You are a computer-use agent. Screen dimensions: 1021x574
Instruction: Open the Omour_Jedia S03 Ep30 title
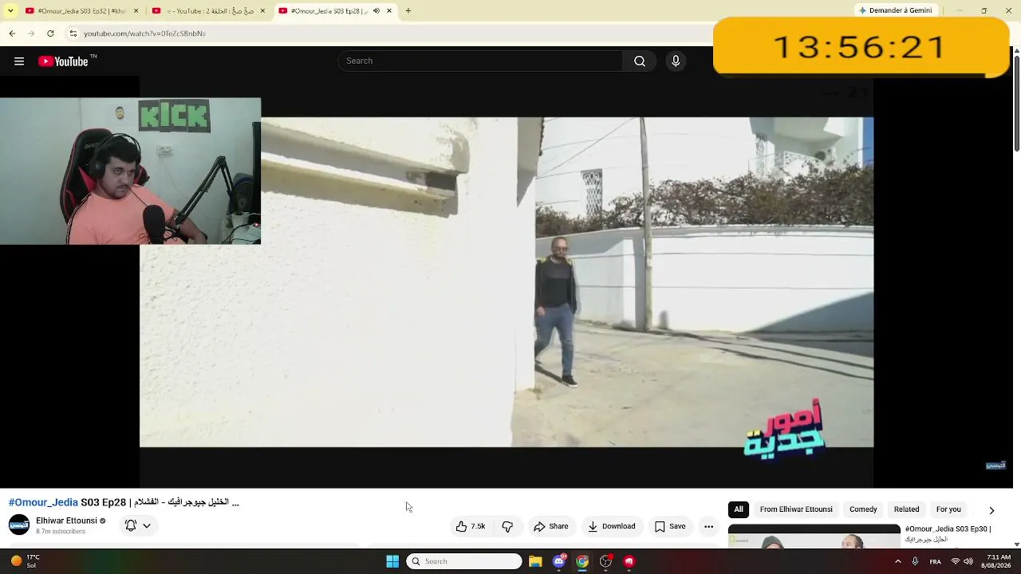coord(948,533)
